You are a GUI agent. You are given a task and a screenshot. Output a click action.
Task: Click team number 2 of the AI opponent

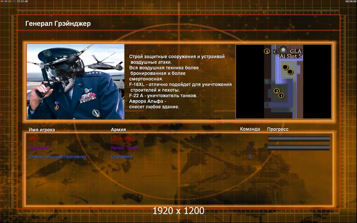[x=250, y=156]
